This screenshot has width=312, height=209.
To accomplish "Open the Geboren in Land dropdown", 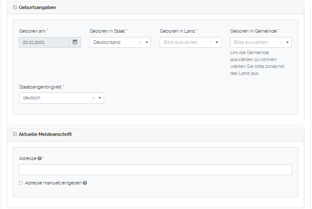I will (x=217, y=43).
